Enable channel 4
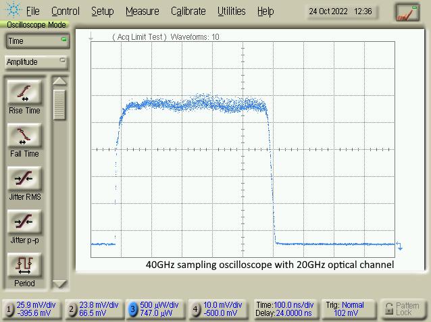 coord(196,309)
